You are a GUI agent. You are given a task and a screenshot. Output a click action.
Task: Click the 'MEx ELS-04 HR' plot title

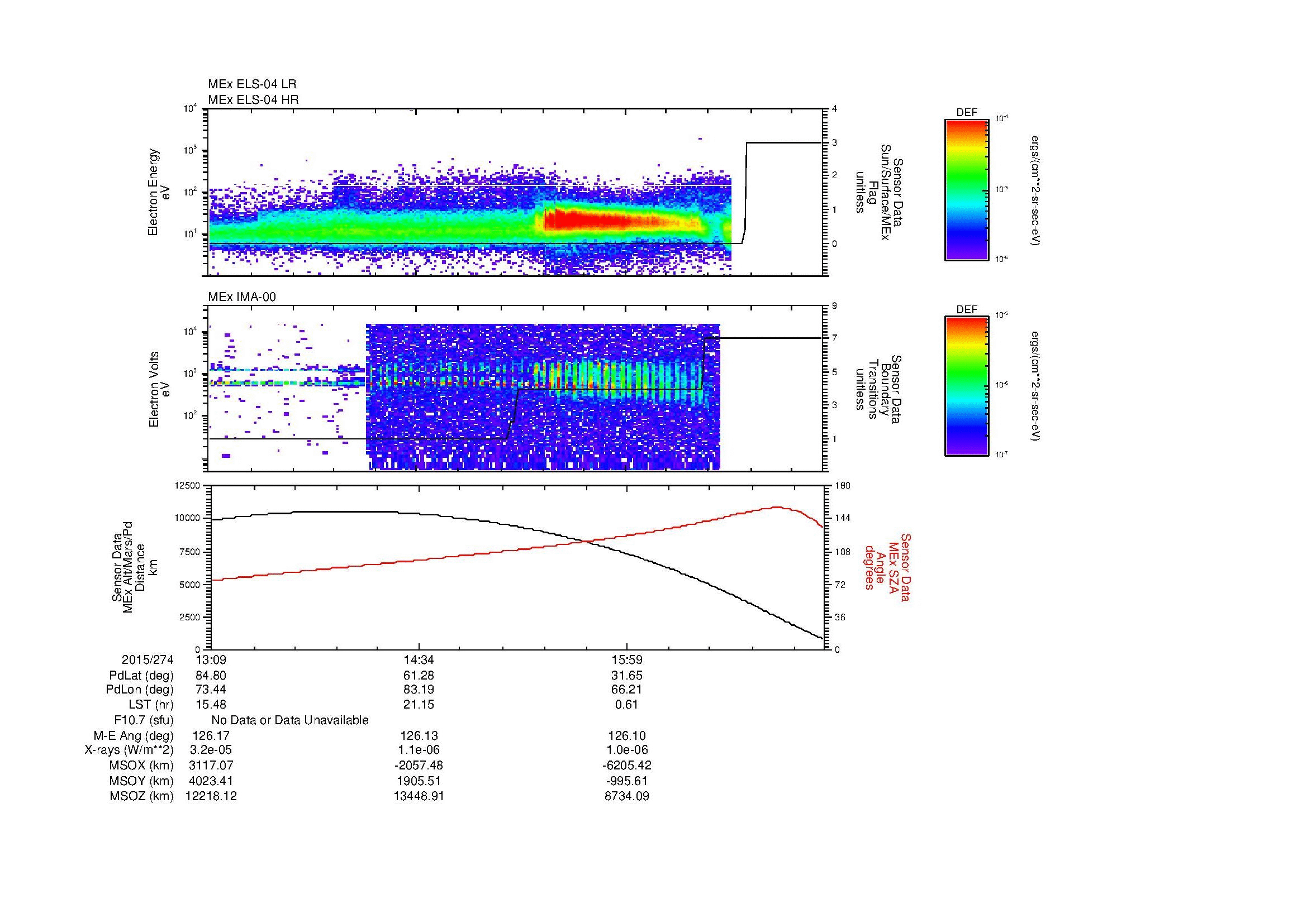253,99
